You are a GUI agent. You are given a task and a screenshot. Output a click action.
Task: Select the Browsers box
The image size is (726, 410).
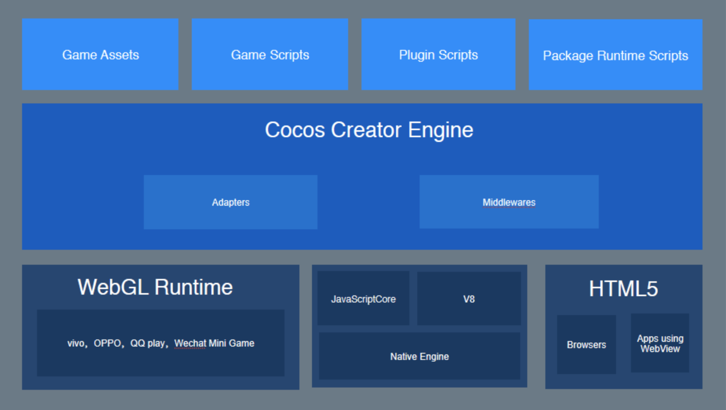point(586,345)
